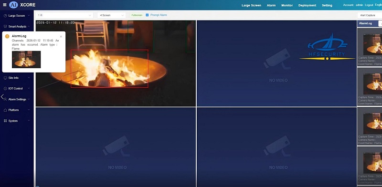
Task: Collapse the Smart Analysis sidebar chevron
Action: click(29, 26)
